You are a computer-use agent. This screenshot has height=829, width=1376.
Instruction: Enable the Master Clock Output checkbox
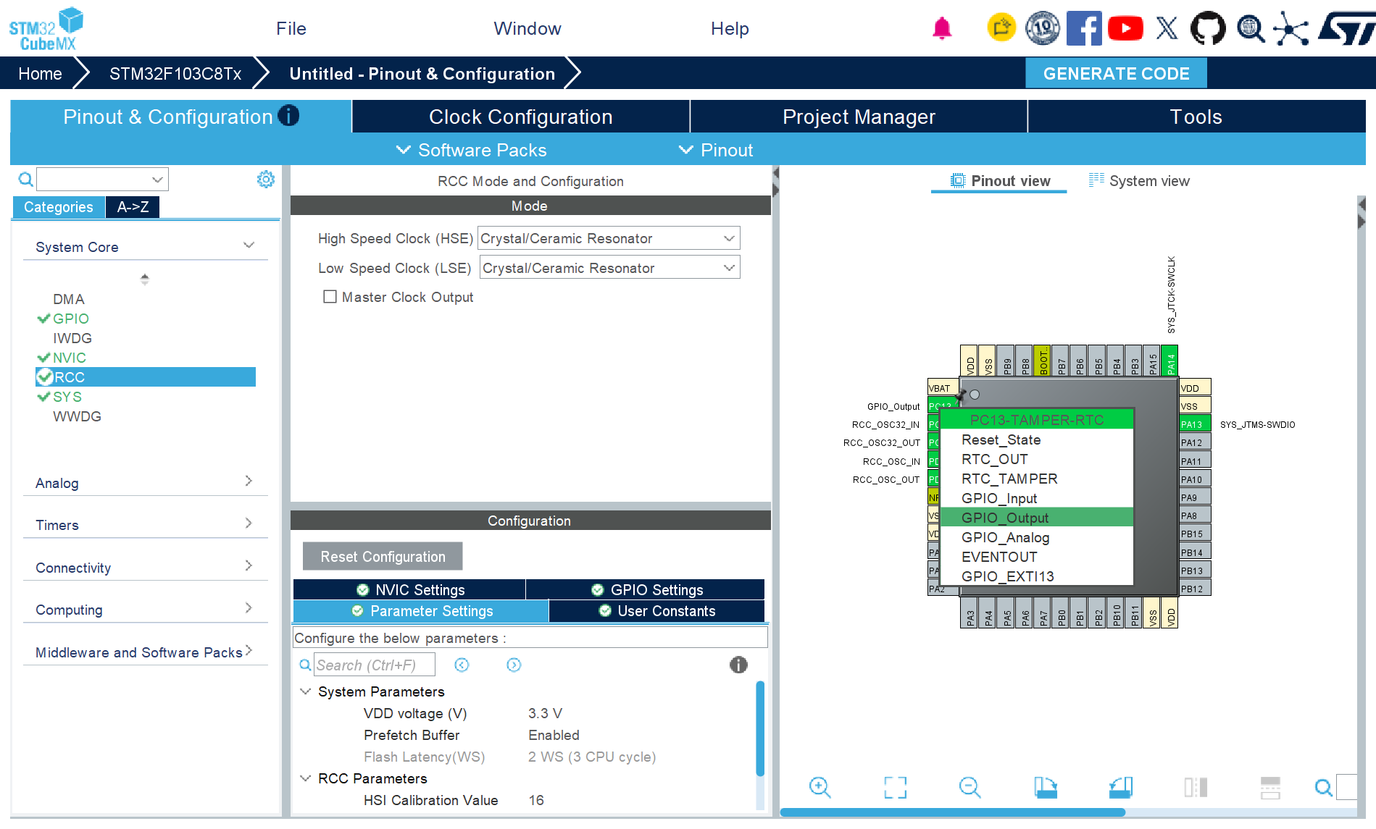[x=330, y=297]
